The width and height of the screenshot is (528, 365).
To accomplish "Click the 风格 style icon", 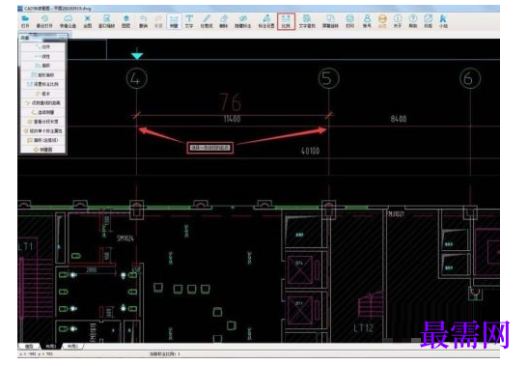I will click(x=428, y=21).
